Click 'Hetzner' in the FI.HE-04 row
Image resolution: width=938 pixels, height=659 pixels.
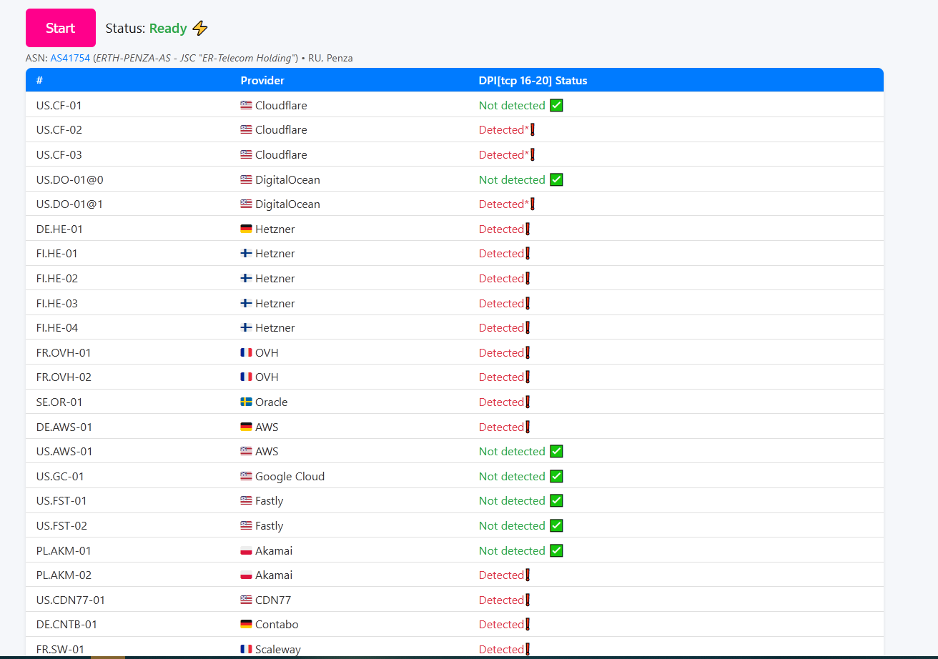[275, 327]
